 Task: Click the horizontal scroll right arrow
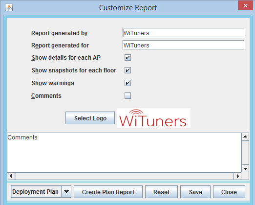pyautogui.click(x=238, y=176)
